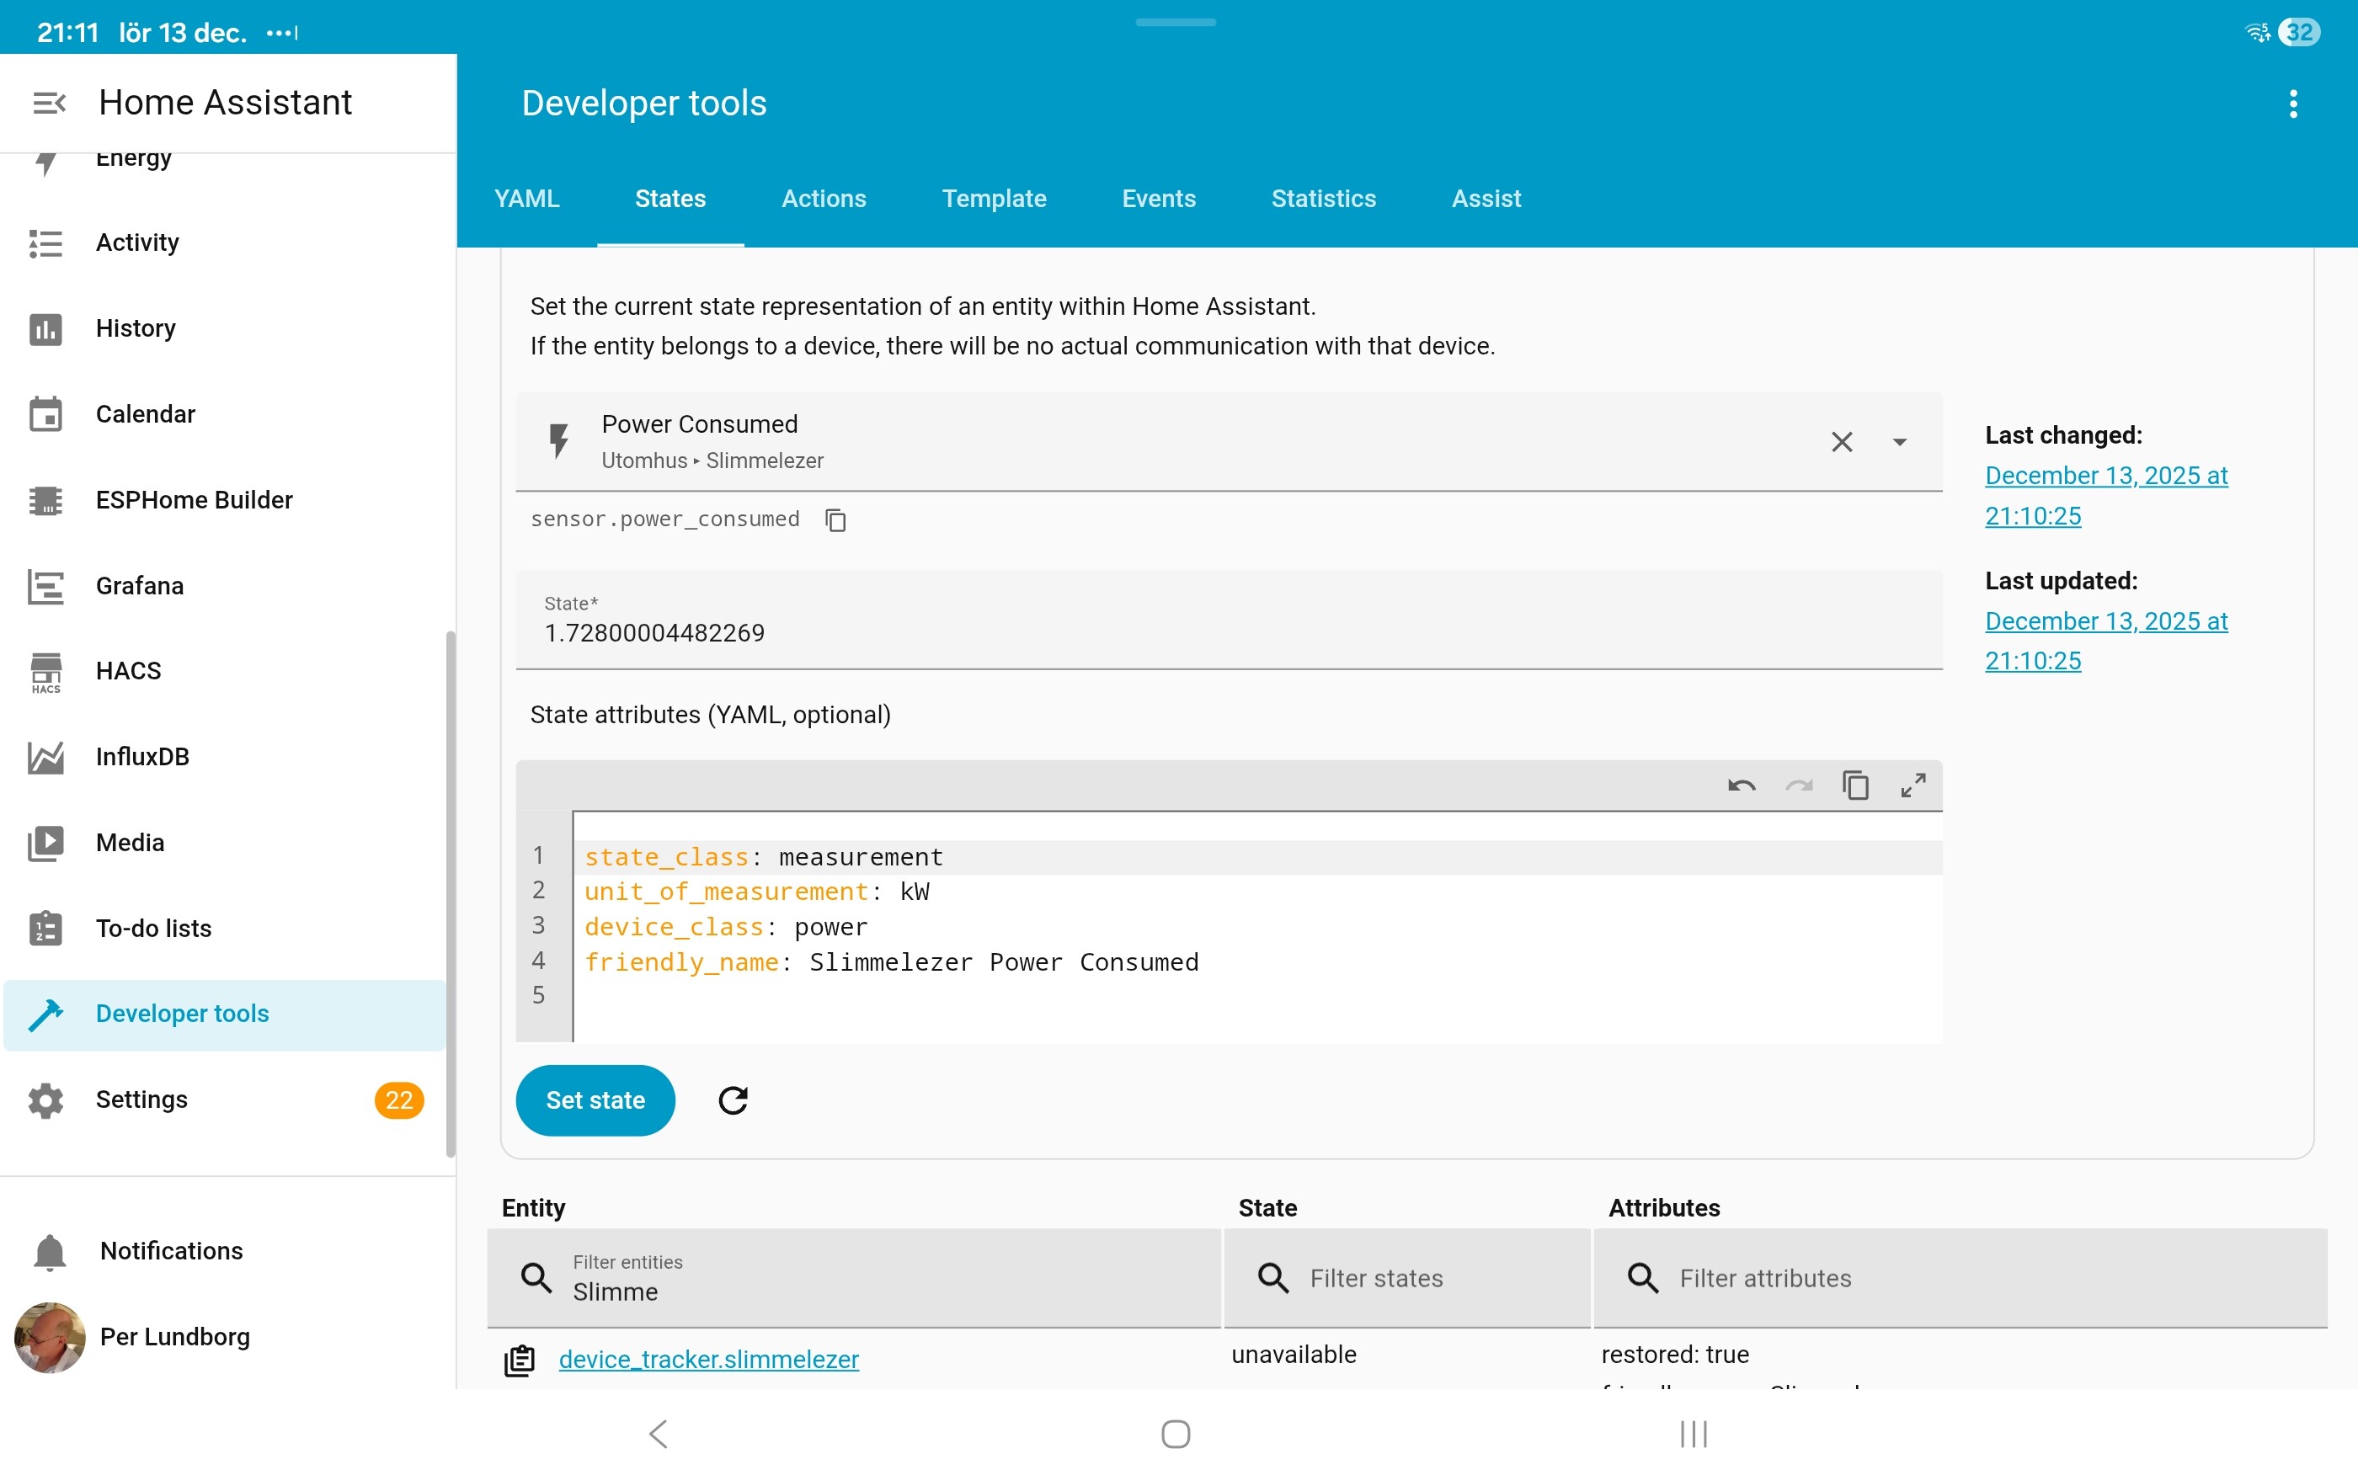Open the three-dot overflow menu

(x=2292, y=104)
